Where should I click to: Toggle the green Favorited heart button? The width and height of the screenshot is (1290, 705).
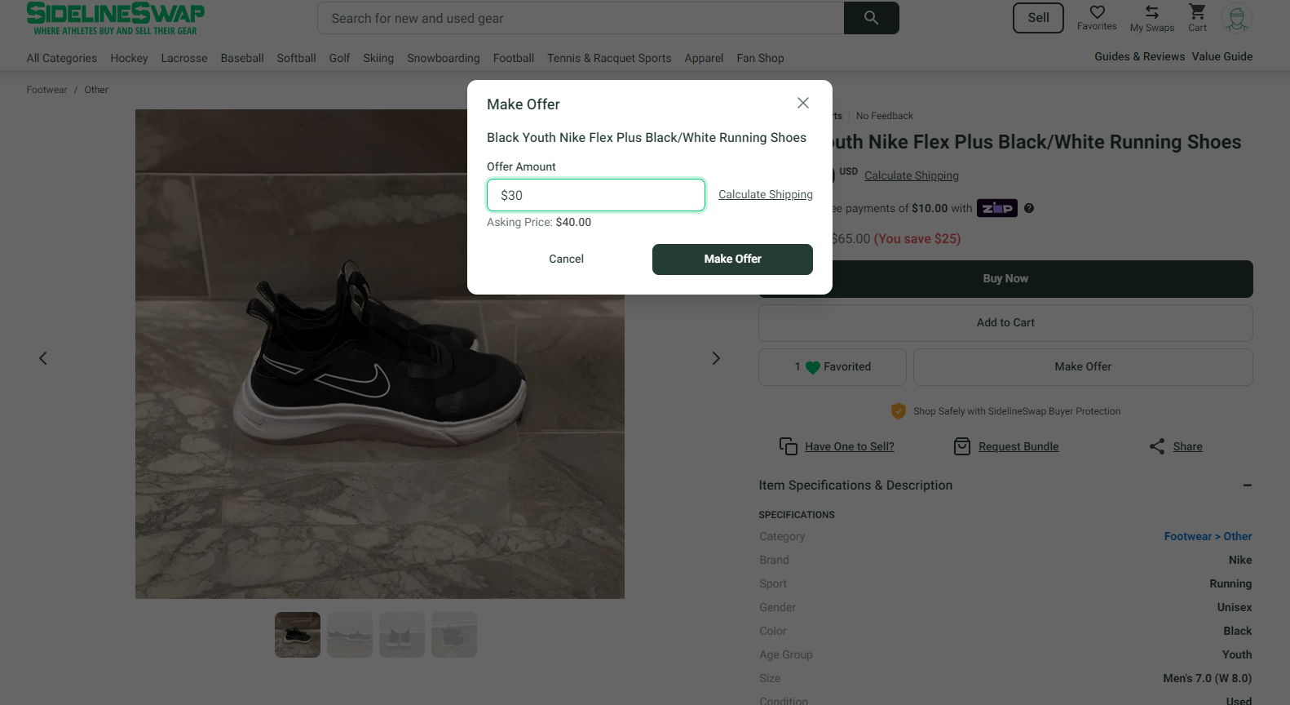[x=833, y=367]
